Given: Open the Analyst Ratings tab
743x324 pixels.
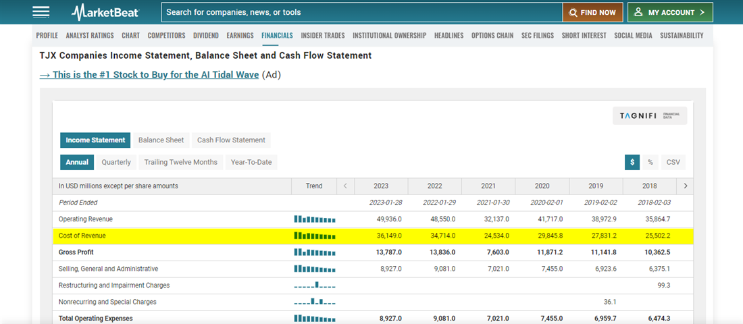Looking at the screenshot, I should (90, 35).
